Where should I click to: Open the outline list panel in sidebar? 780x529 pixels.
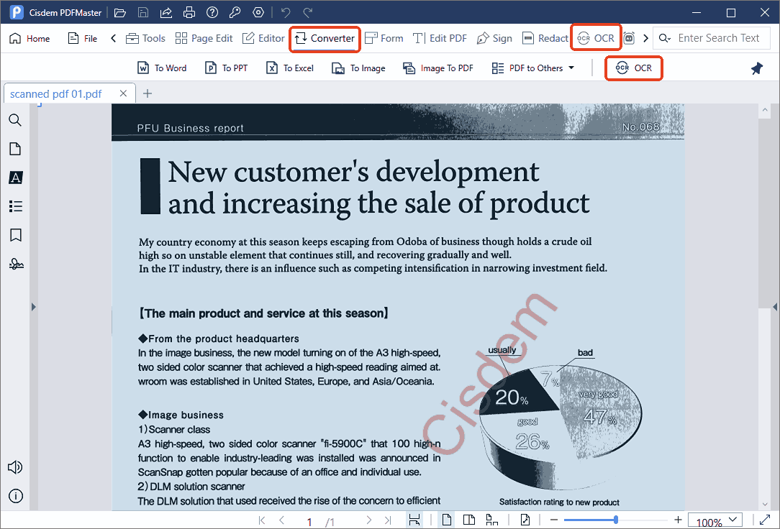pos(15,206)
